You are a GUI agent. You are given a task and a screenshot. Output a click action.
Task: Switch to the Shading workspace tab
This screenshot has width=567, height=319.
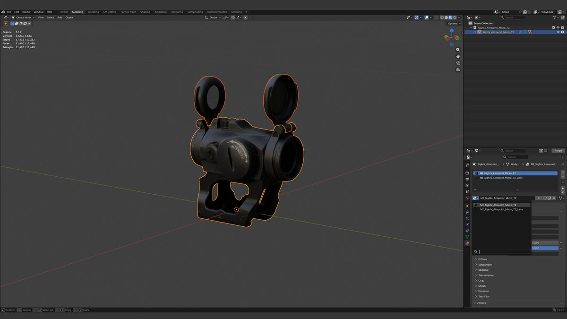tap(145, 12)
